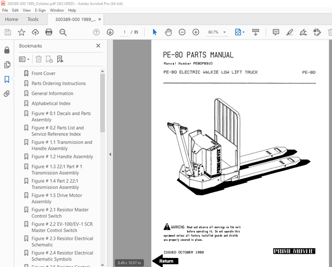Click the bookmarks panel scrollbar thumb
Viewport: 332px width, 267px height.
click(x=102, y=103)
